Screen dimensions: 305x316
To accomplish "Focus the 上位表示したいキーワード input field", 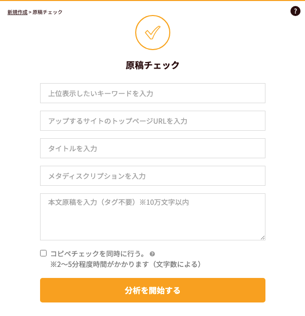I will coord(152,93).
